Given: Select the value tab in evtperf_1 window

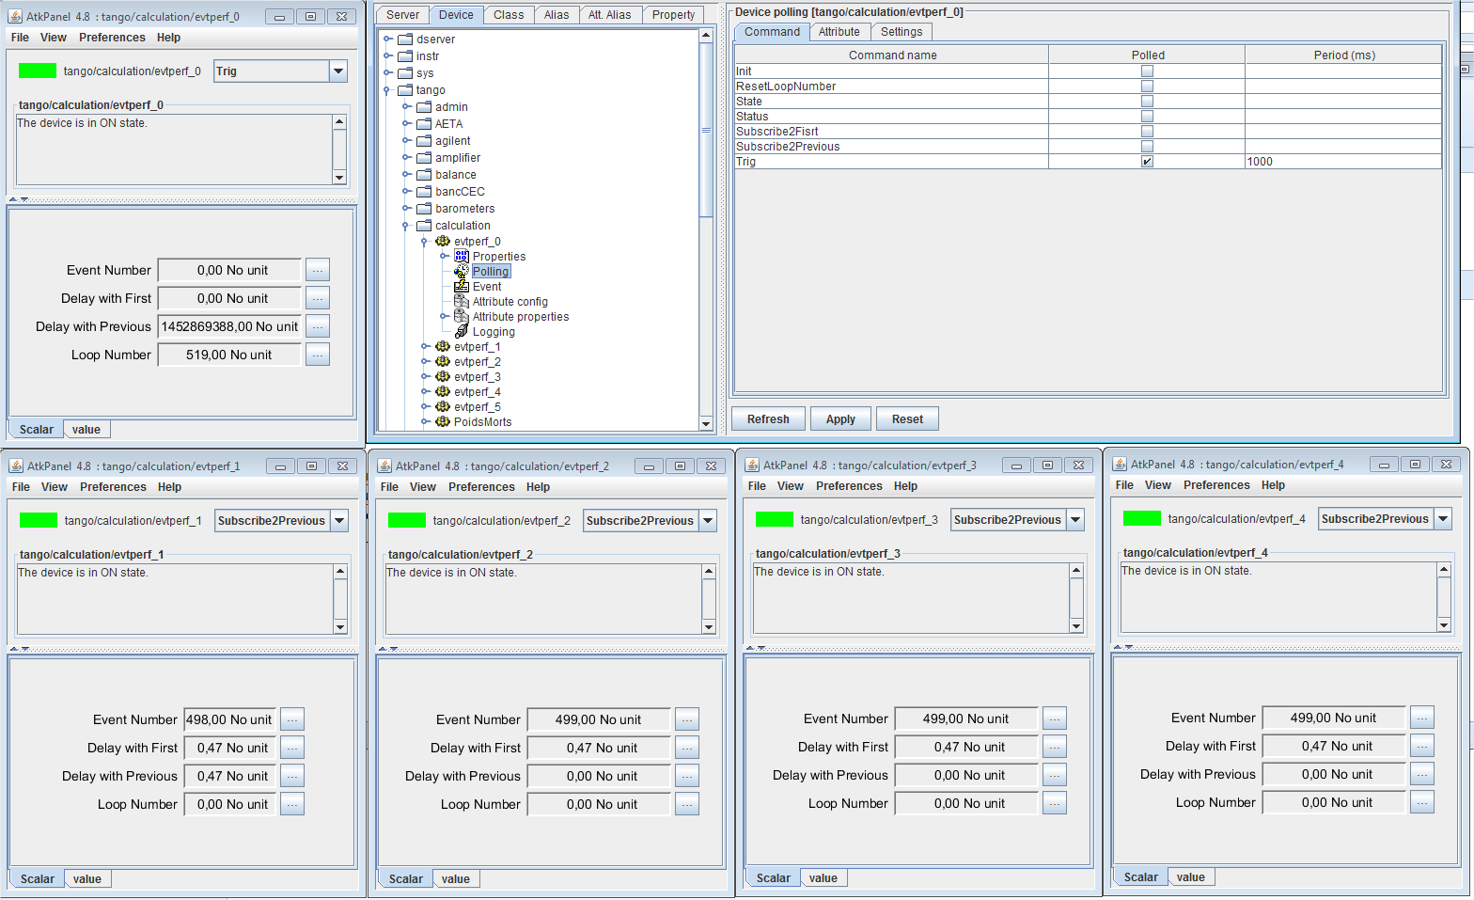Looking at the screenshot, I should pos(87,879).
